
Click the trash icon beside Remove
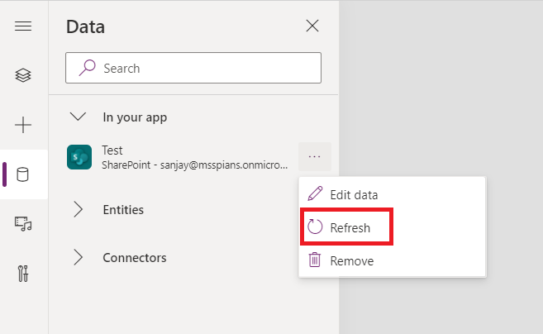pos(315,260)
